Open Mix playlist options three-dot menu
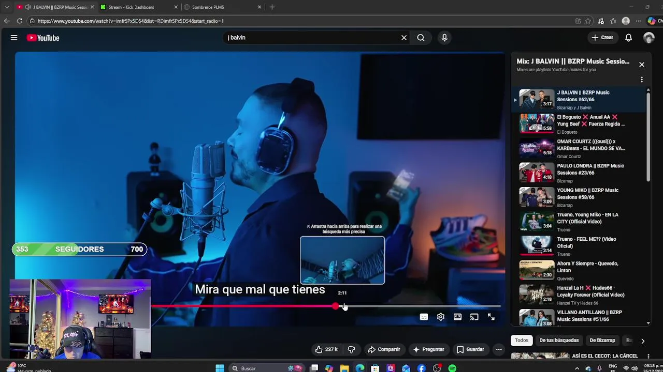The width and height of the screenshot is (663, 372). [642, 80]
